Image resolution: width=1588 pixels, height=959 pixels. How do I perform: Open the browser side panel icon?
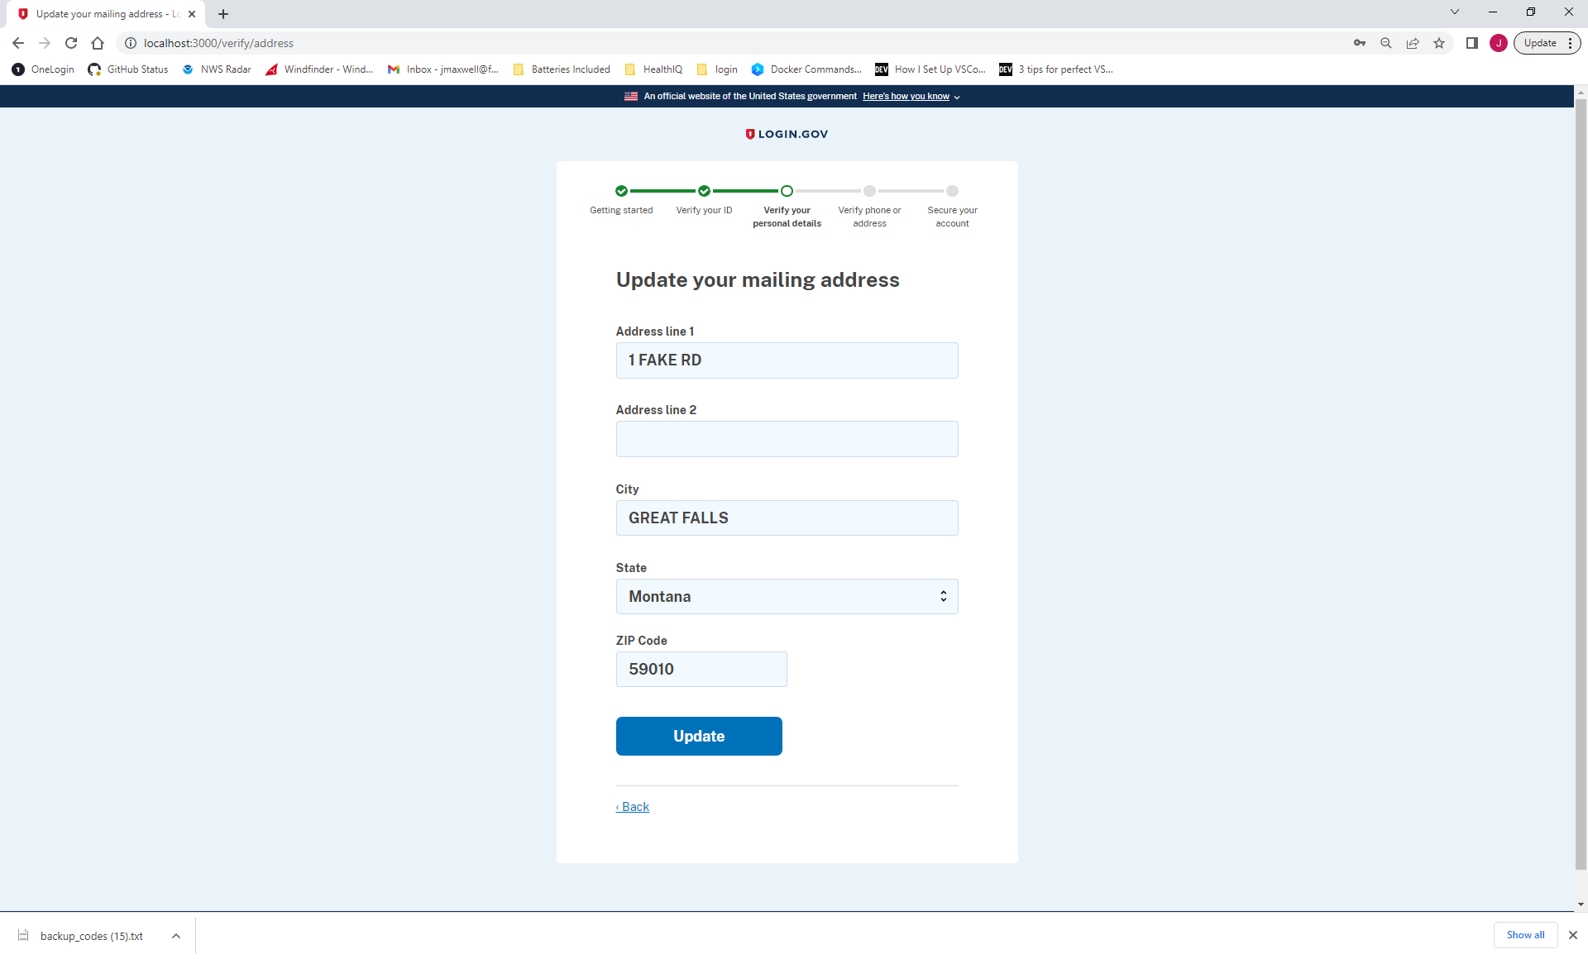point(1472,43)
